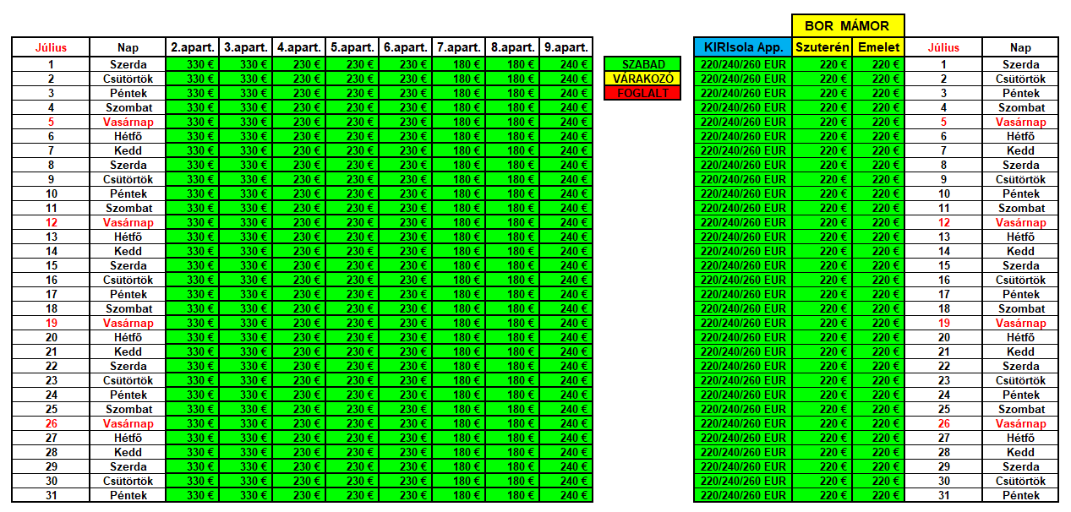Click the red FOGLALT legend cell
Image resolution: width=1071 pixels, height=512 pixels.
pyautogui.click(x=642, y=93)
